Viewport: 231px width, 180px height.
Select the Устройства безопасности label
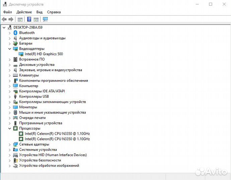(40, 160)
